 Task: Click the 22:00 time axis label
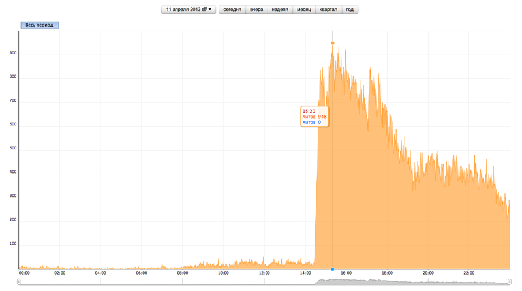[x=468, y=273]
